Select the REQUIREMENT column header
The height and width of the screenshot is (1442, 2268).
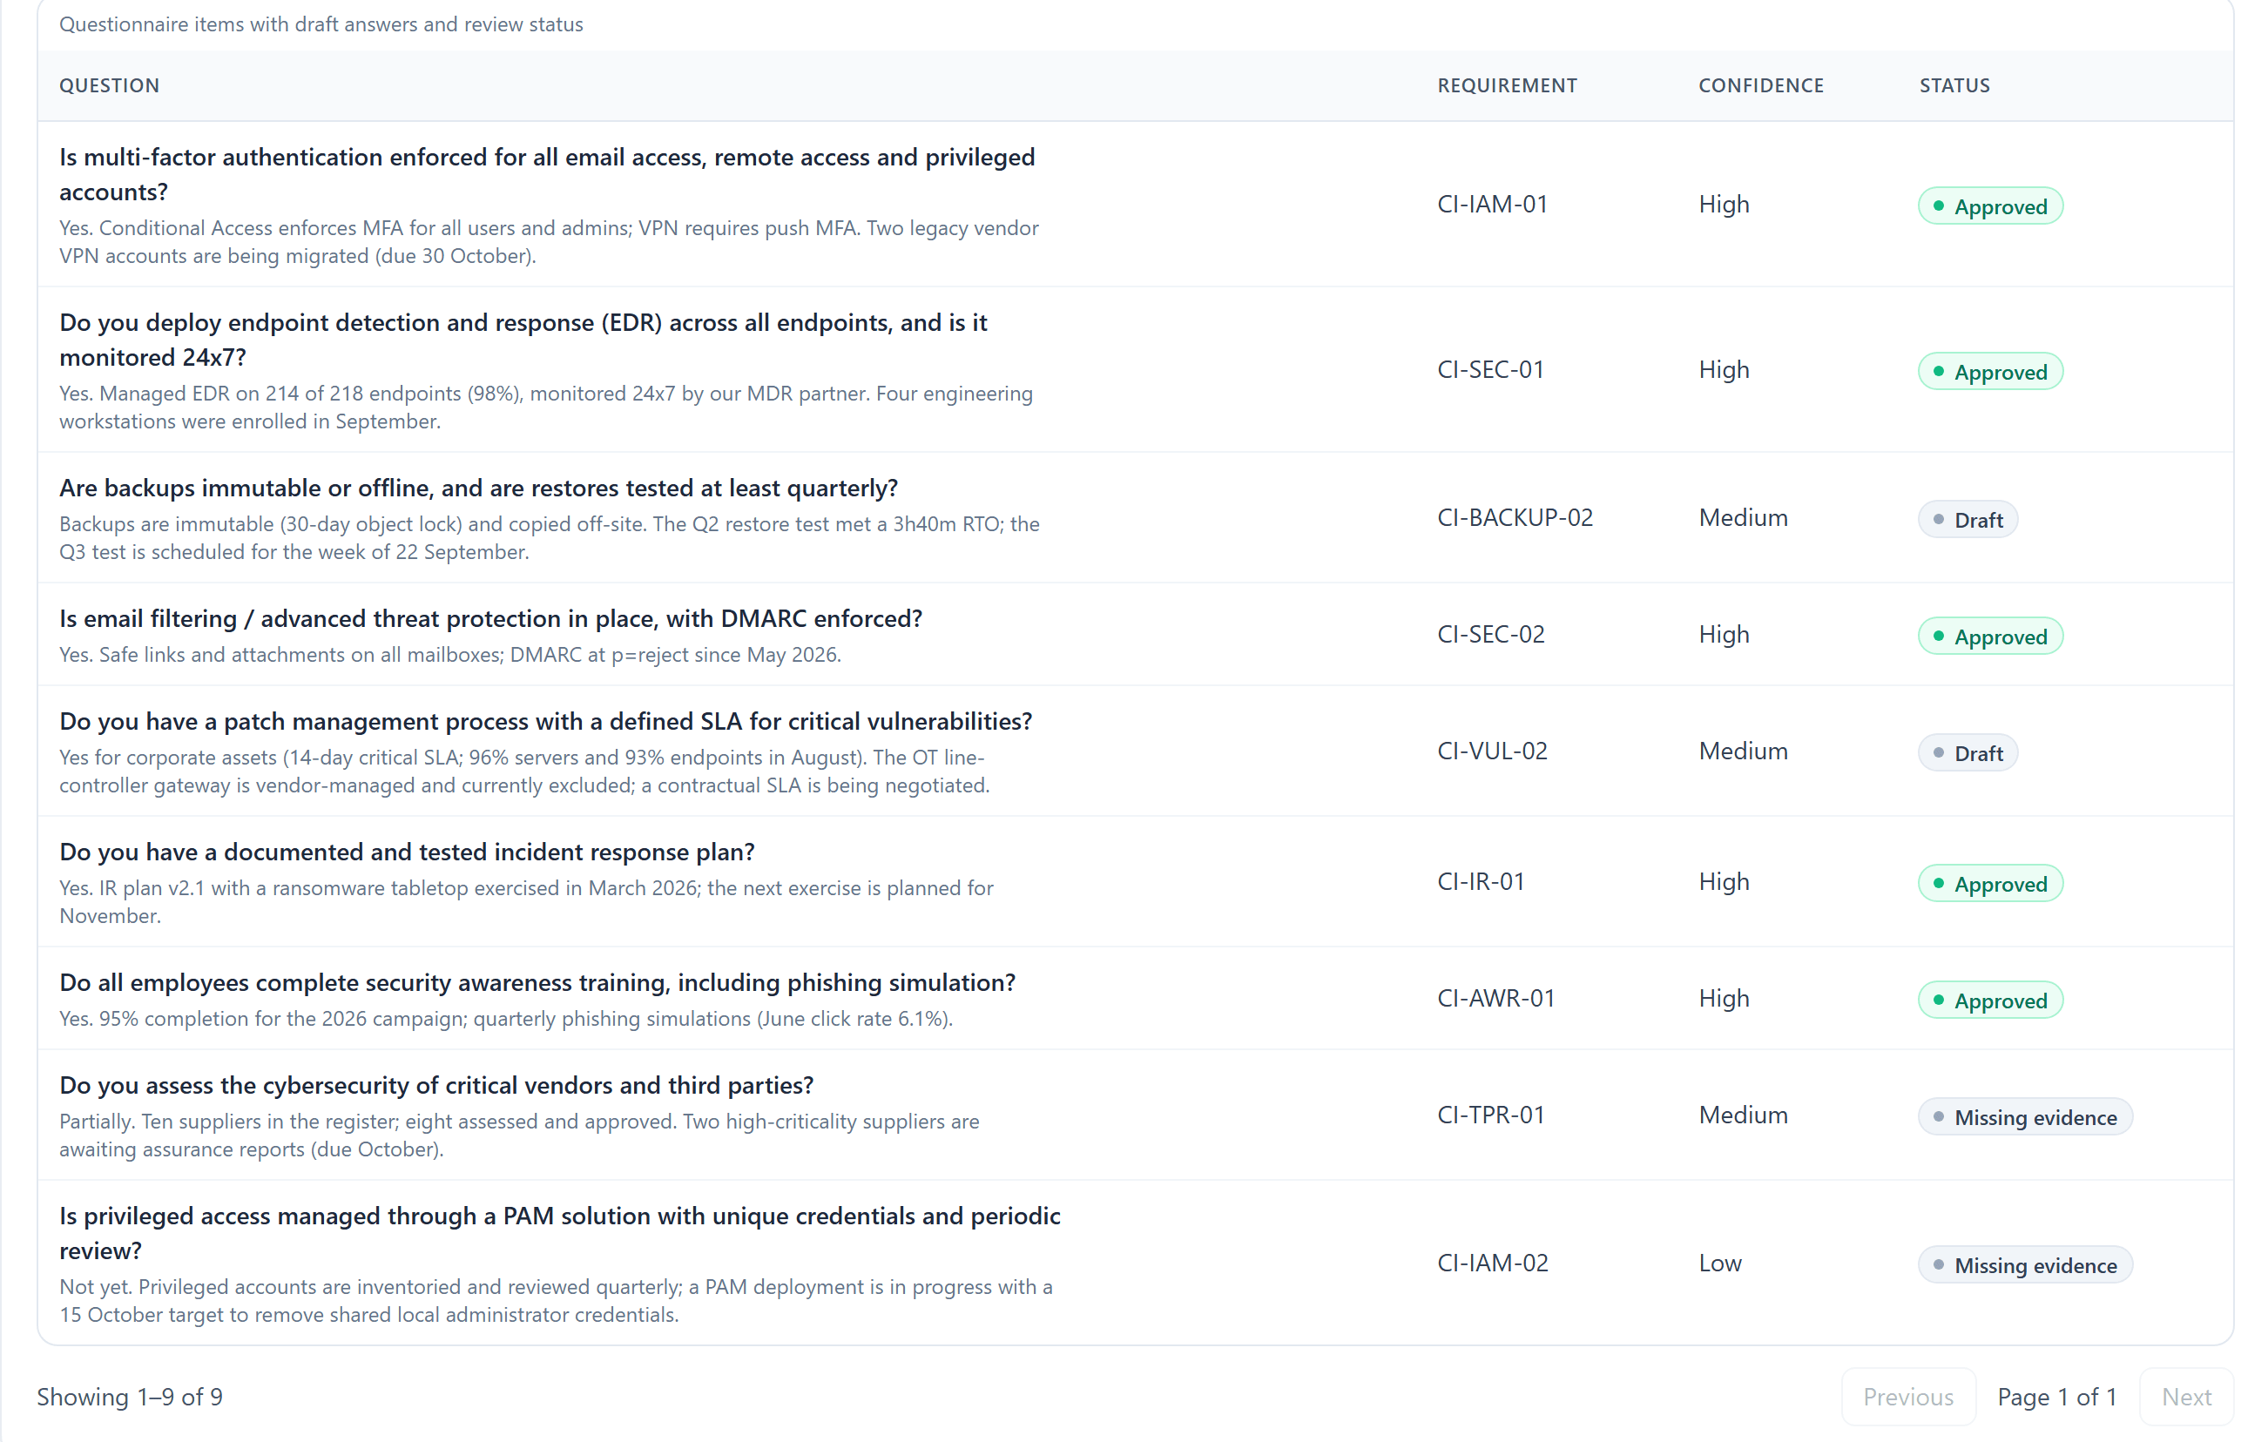click(x=1507, y=85)
